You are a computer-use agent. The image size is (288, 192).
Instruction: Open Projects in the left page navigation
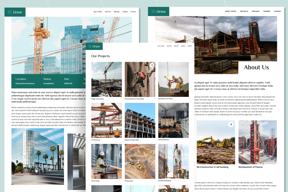[x=108, y=12]
